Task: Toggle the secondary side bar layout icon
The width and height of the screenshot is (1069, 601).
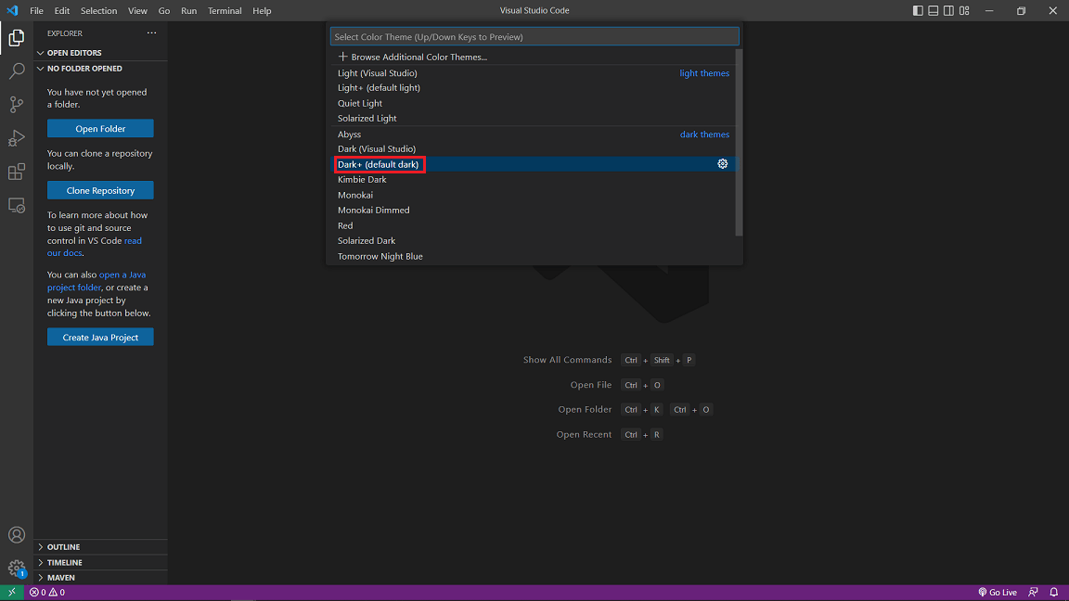Action: [x=948, y=10]
